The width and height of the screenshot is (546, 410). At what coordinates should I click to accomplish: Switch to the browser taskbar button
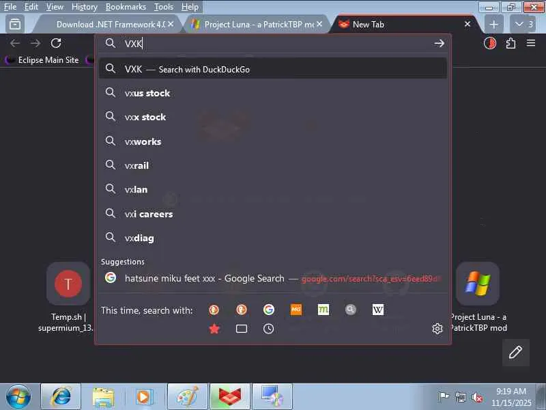[x=230, y=396]
